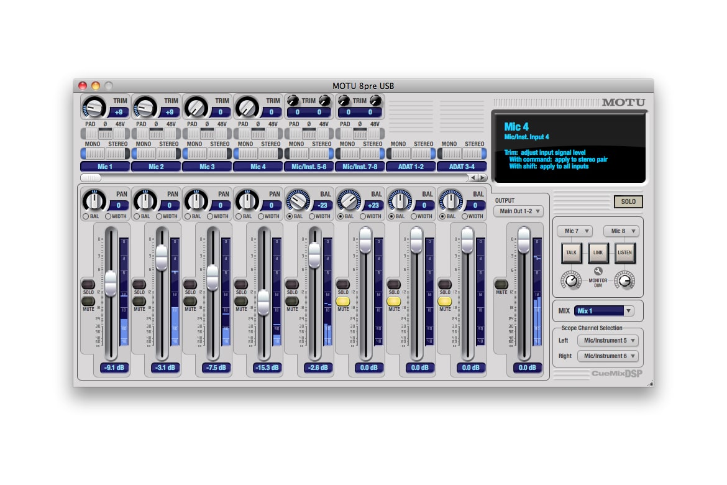Unmute the ADAT 1-2 channel

click(394, 302)
